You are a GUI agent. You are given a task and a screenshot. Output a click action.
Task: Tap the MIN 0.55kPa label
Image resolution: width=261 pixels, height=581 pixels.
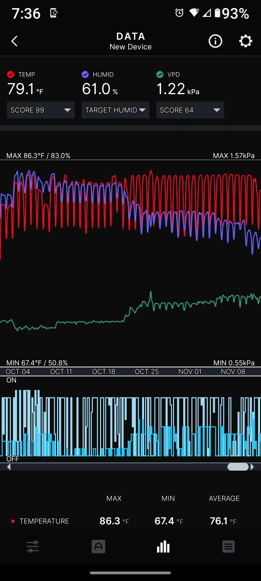pyautogui.click(x=234, y=363)
